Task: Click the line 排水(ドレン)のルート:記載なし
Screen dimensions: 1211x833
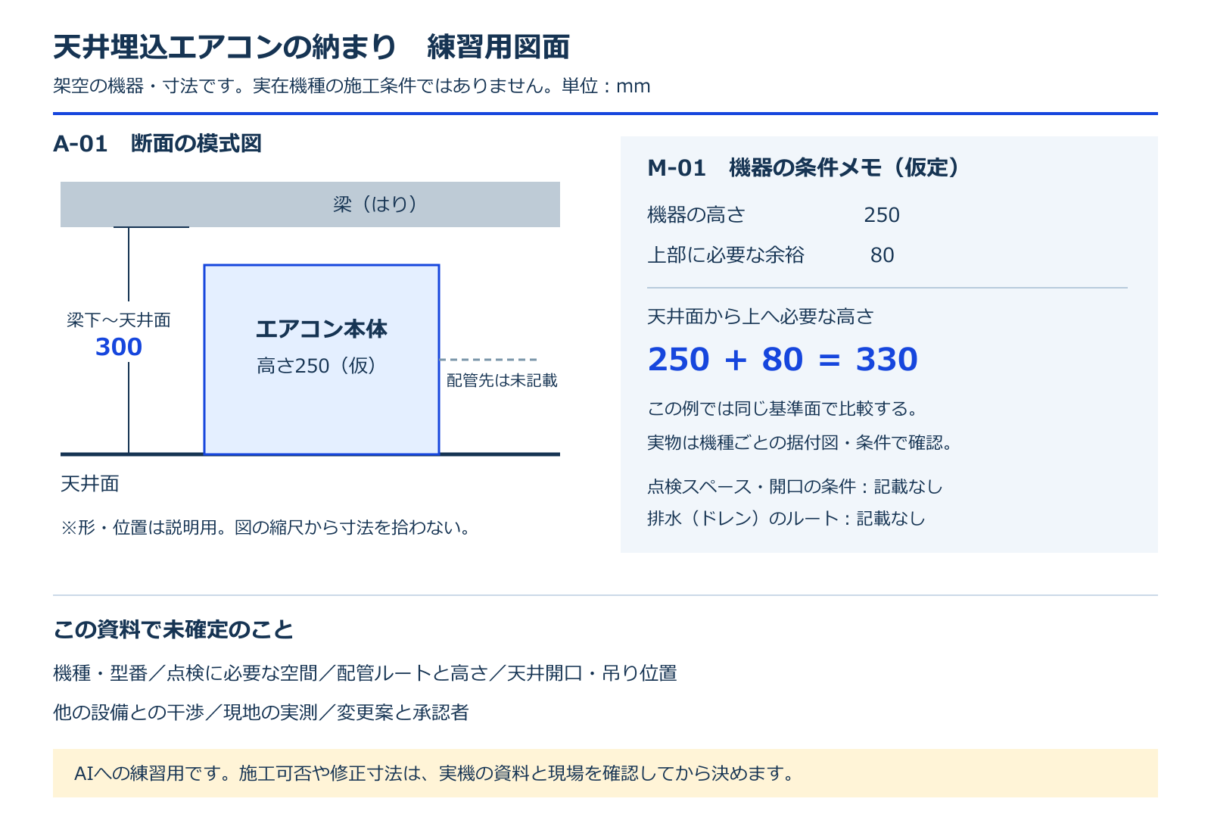Action: (786, 518)
